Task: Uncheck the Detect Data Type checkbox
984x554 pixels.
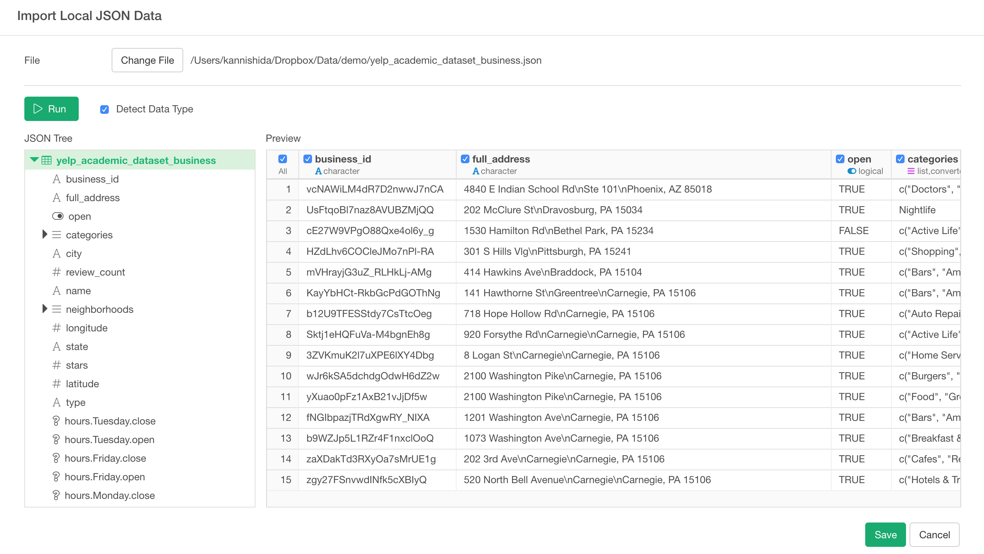Action: click(104, 109)
